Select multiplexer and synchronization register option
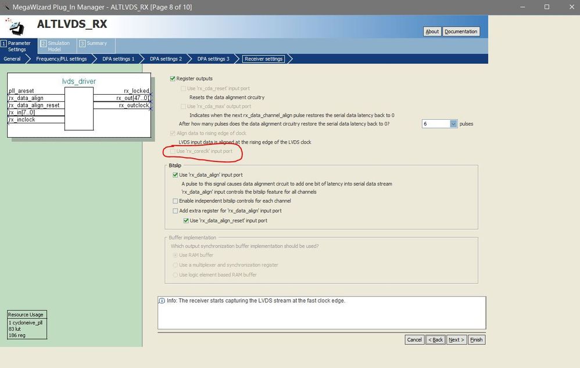Viewport: 580px width, 368px height. pyautogui.click(x=176, y=265)
